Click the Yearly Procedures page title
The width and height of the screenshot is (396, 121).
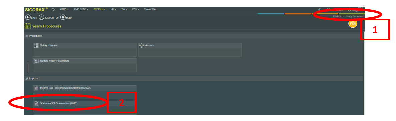(46, 26)
